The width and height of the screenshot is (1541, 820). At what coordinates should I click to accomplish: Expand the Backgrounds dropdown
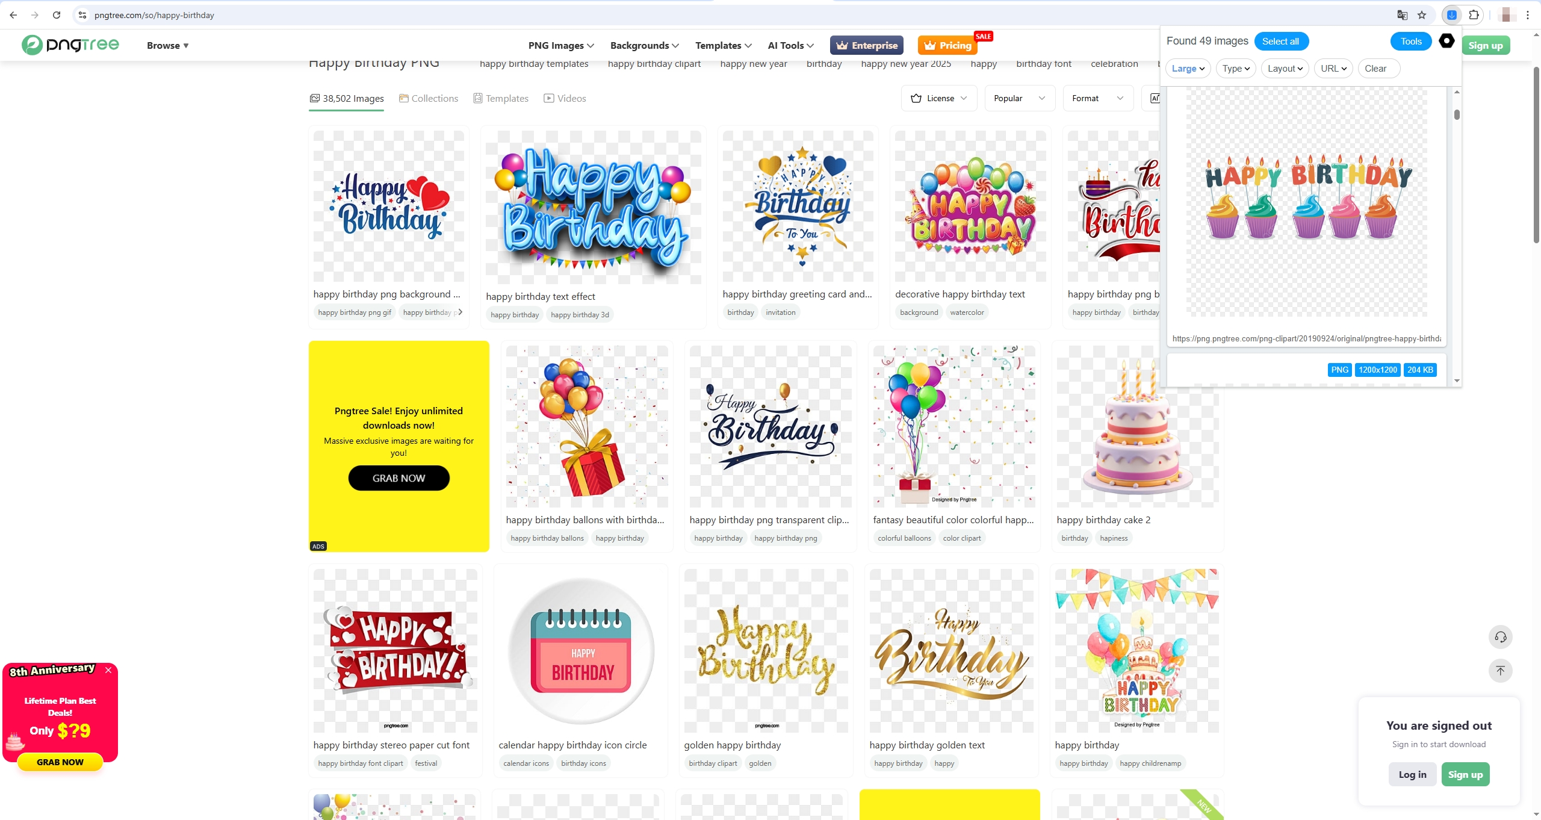(643, 45)
